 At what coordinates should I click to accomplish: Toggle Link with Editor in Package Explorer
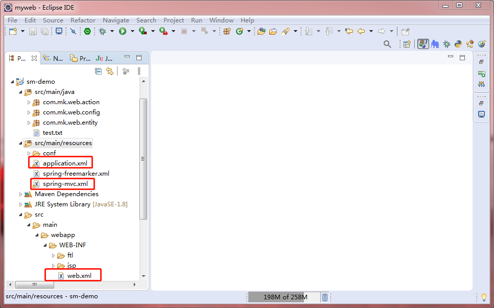pyautogui.click(x=110, y=71)
